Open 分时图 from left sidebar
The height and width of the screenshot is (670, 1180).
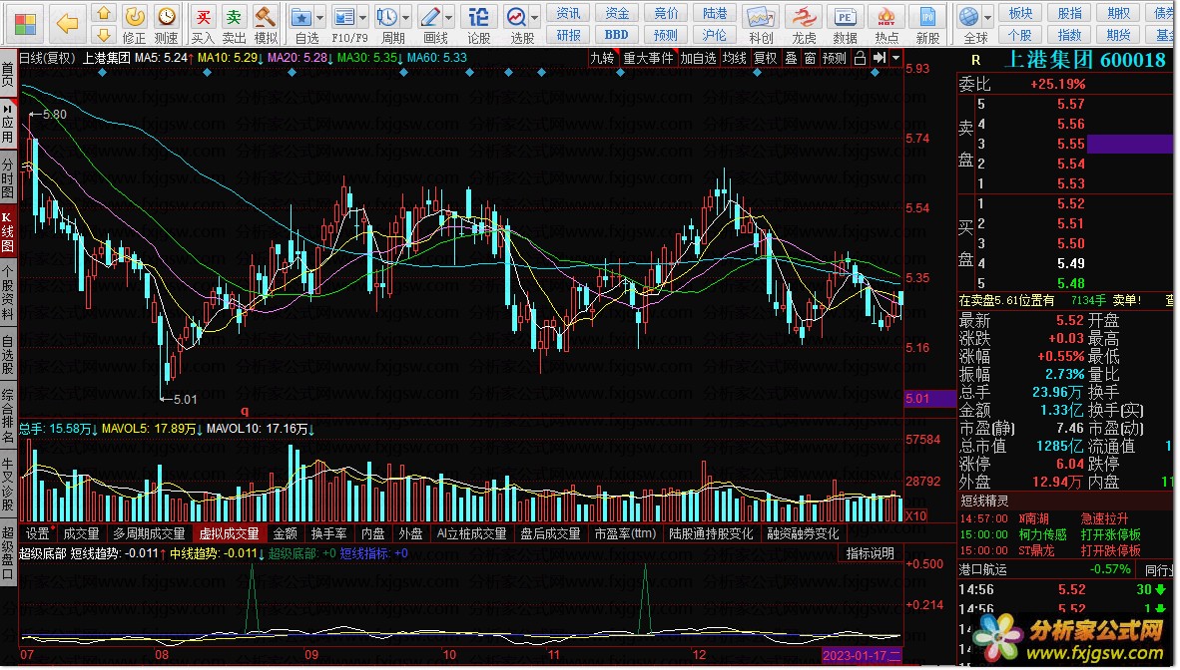tap(8, 176)
